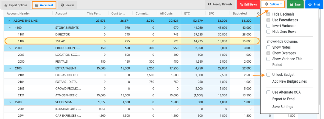The height and width of the screenshot is (119, 324).
Task: Collapse the 2000 account group
Action: click(10, 48)
